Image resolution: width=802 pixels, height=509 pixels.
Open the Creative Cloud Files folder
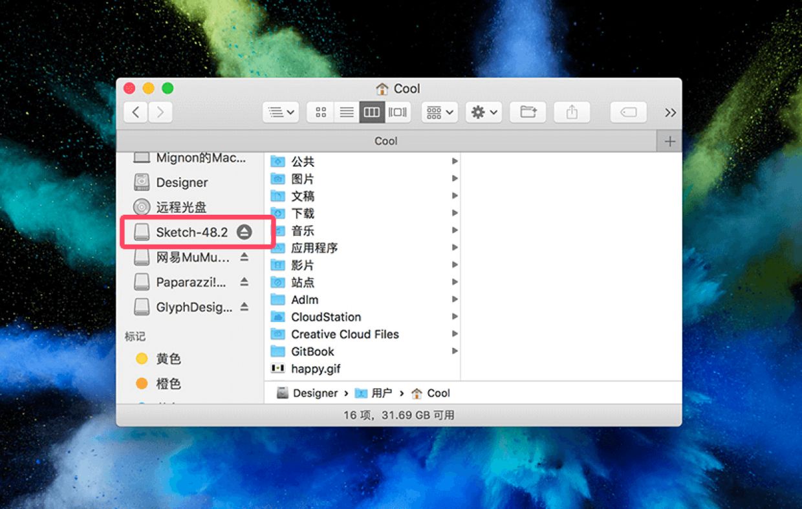pos(363,334)
